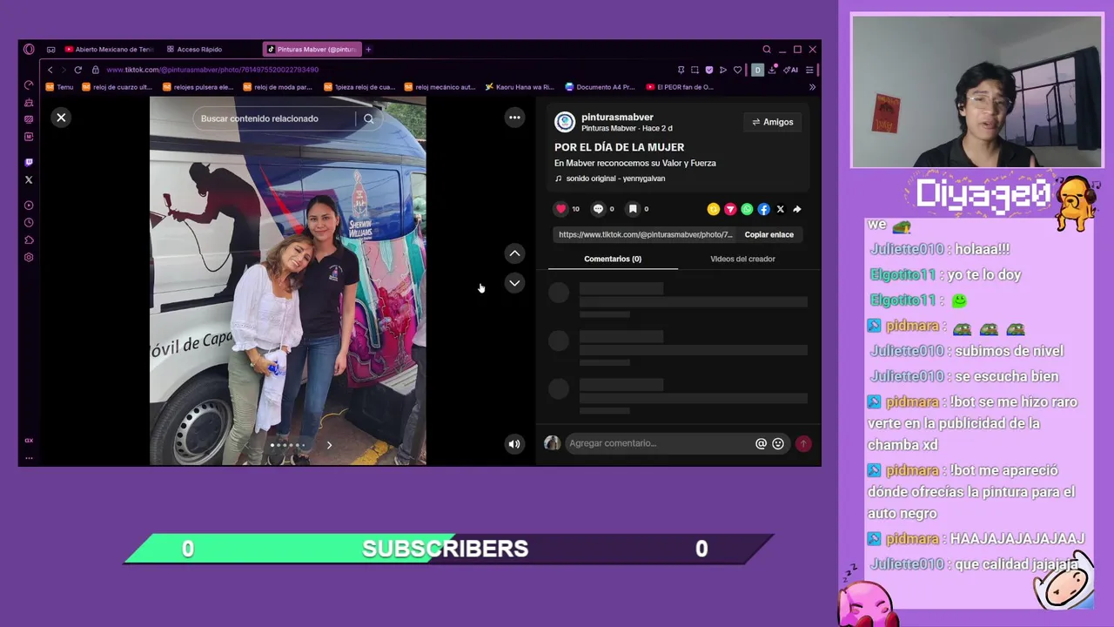
Task: Share post to Facebook
Action: point(763,209)
